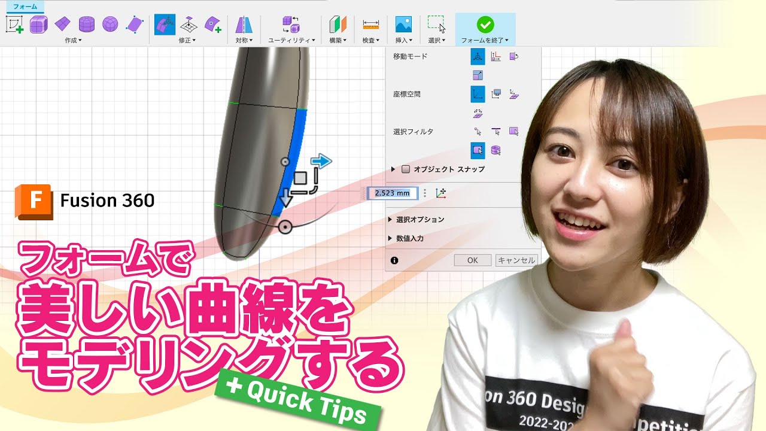
Task: Select Rotation move mode button
Action: (513, 57)
